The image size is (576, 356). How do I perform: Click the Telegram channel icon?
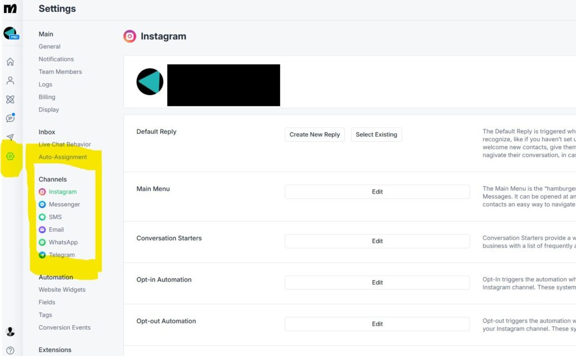pyautogui.click(x=41, y=255)
